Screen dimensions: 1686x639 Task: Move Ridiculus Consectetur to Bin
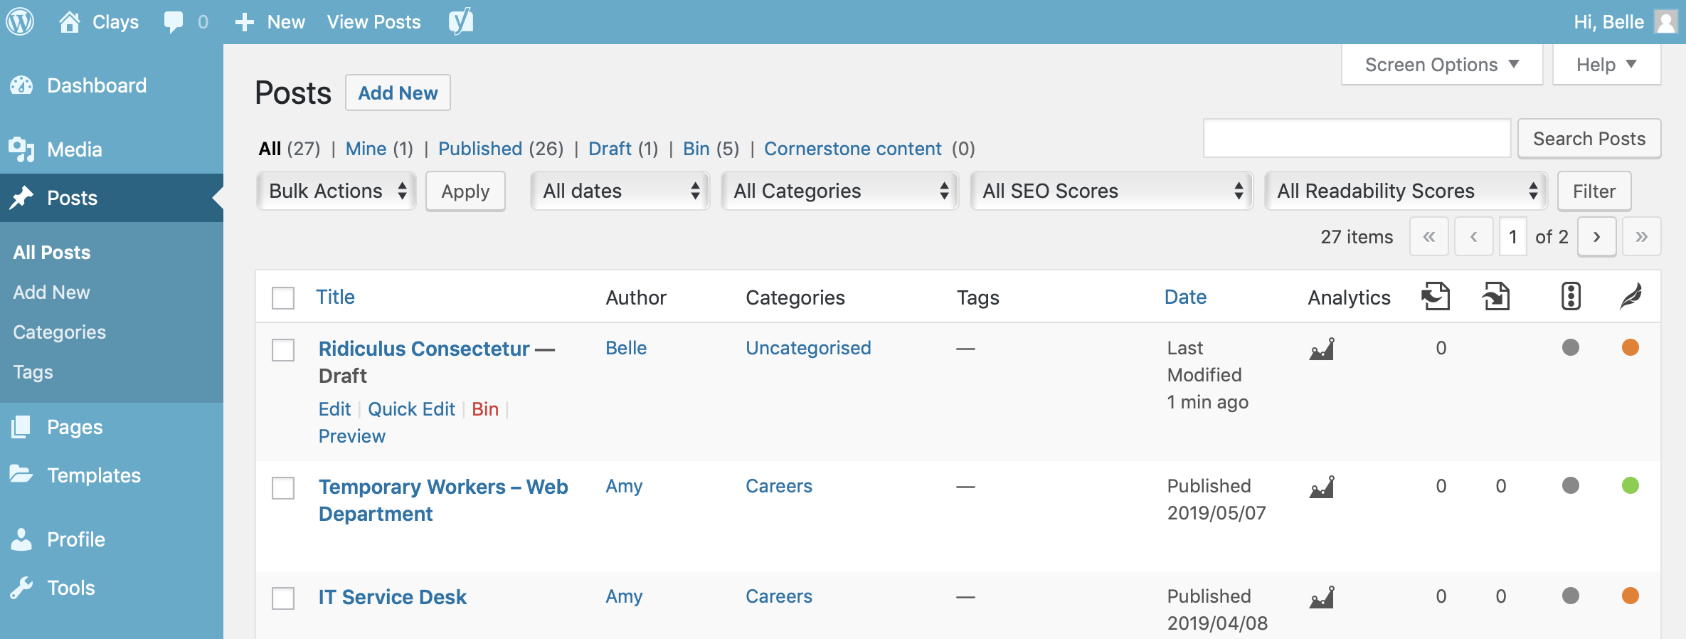[x=485, y=409]
